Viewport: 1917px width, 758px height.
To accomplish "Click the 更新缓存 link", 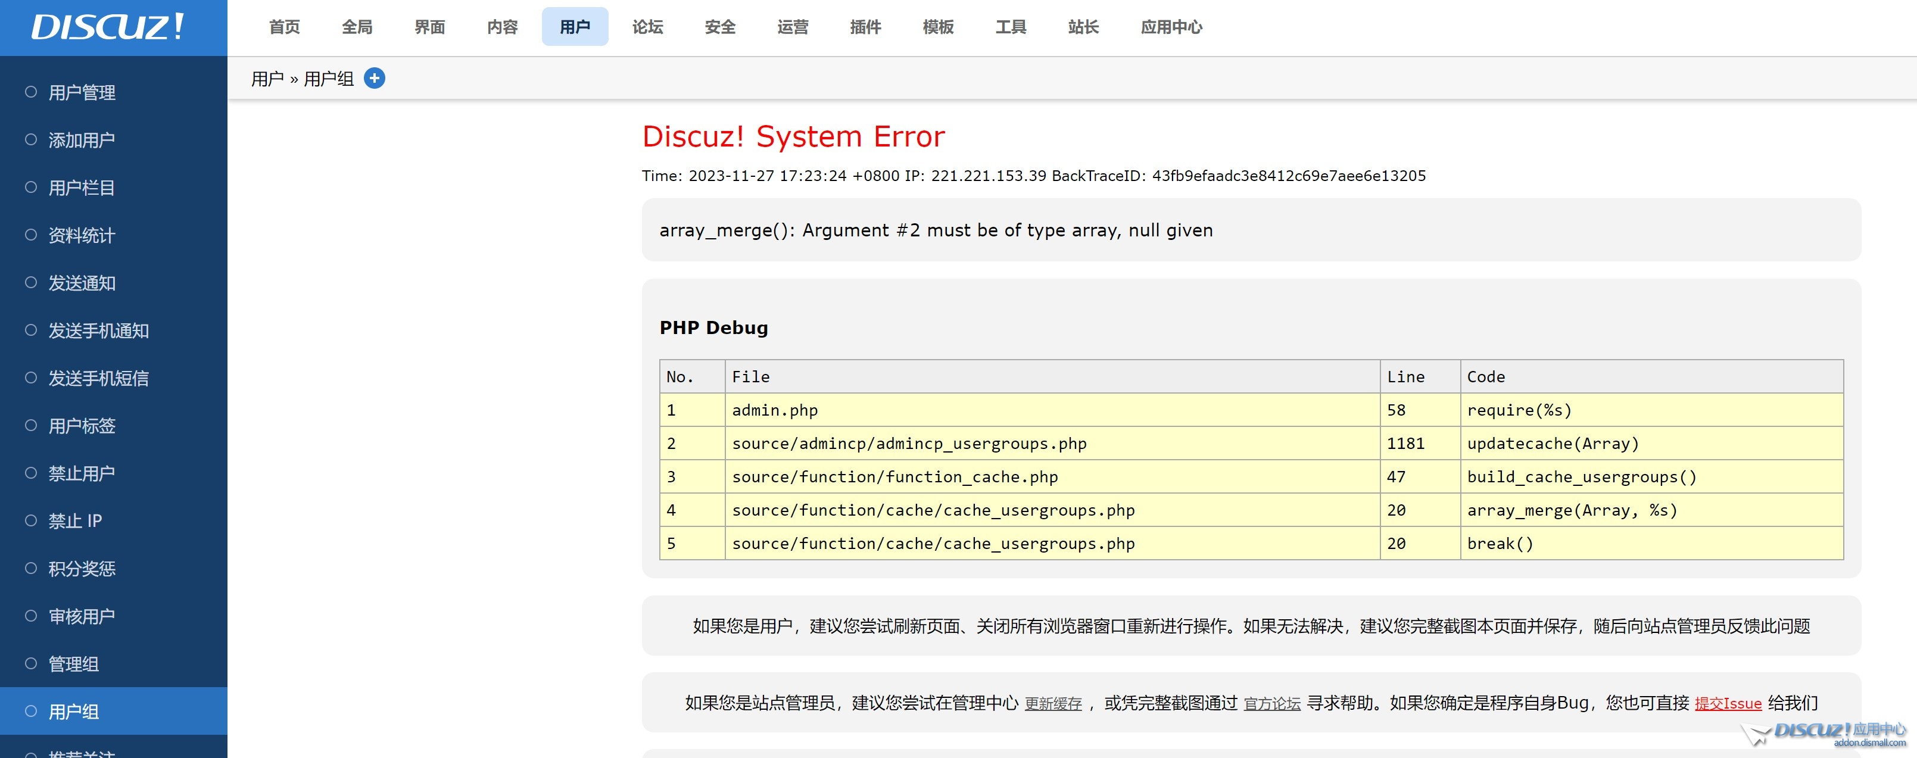I will click(1053, 703).
